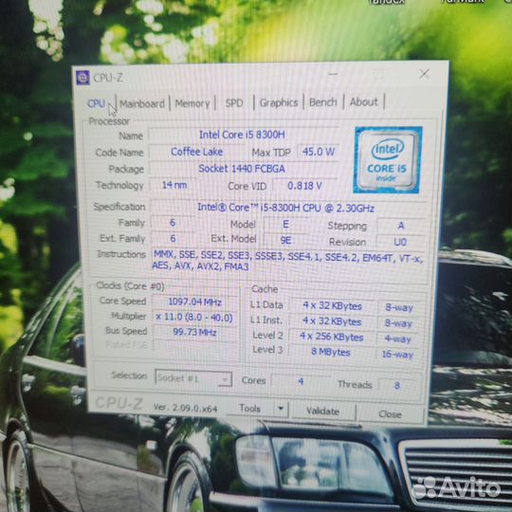Open the Mainboard tab
Screen dimensions: 512x512
[142, 104]
